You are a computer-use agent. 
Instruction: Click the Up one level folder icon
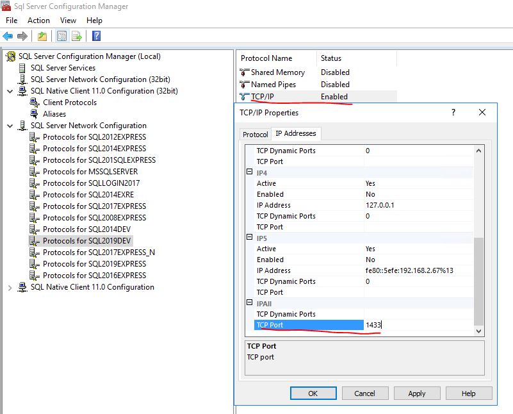pyautogui.click(x=42, y=36)
